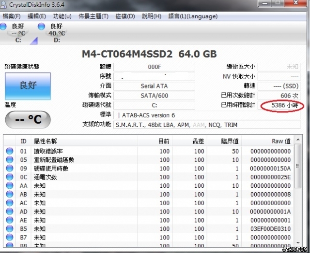Open the 語言(L)(Language) menu
Image resolution: width=310 pixels, height=253 pixels.
(x=193, y=16)
